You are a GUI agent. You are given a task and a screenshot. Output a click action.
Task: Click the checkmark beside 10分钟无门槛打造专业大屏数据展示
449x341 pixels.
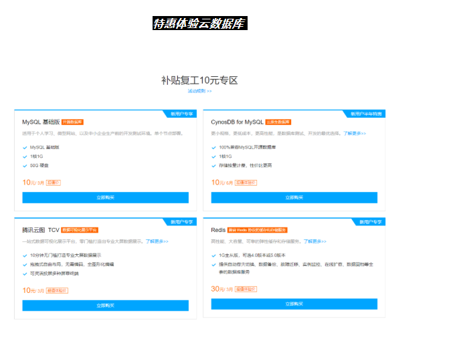(x=25, y=255)
